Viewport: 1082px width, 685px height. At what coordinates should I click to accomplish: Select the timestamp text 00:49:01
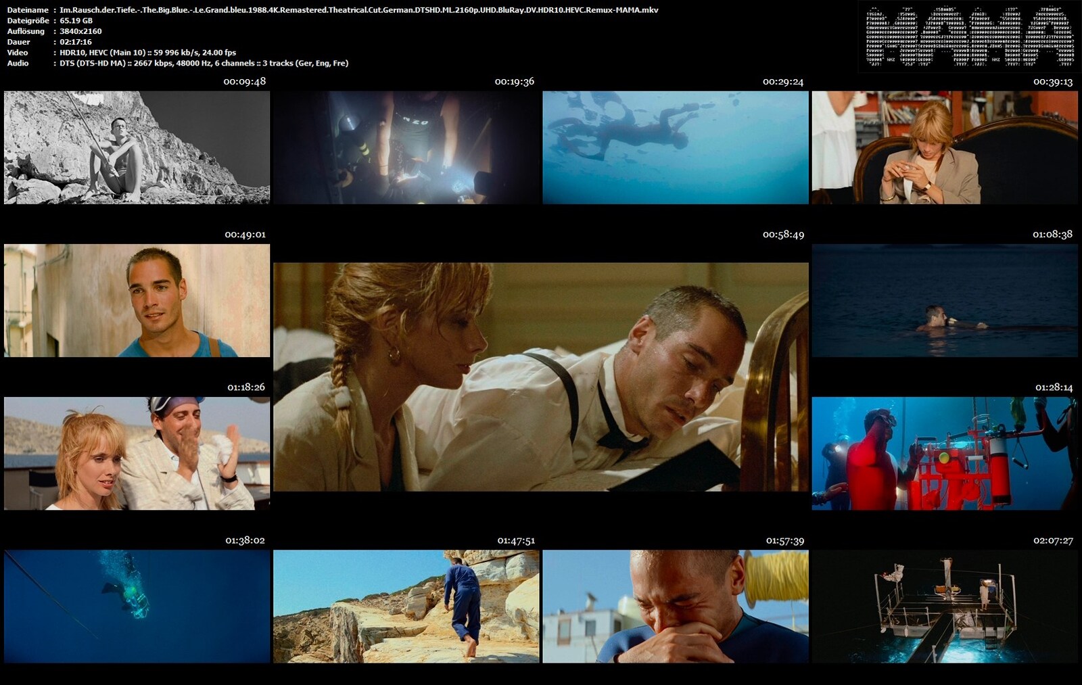[x=245, y=234]
